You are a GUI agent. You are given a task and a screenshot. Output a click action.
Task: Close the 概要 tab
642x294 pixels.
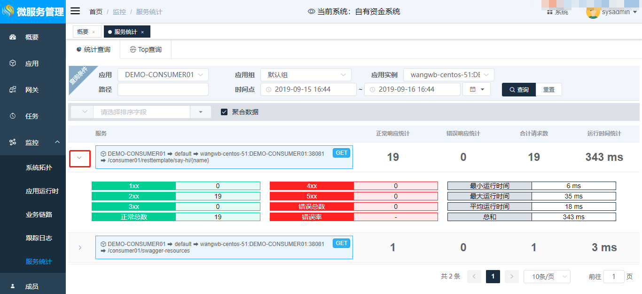point(94,32)
